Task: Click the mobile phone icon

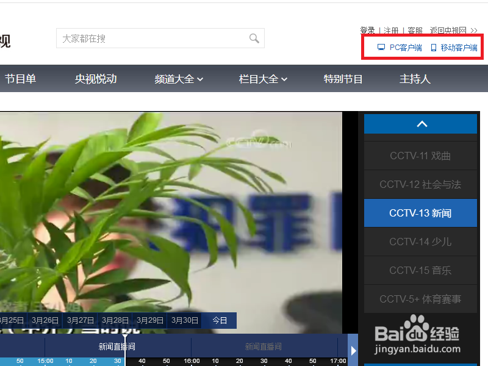Action: coord(434,48)
